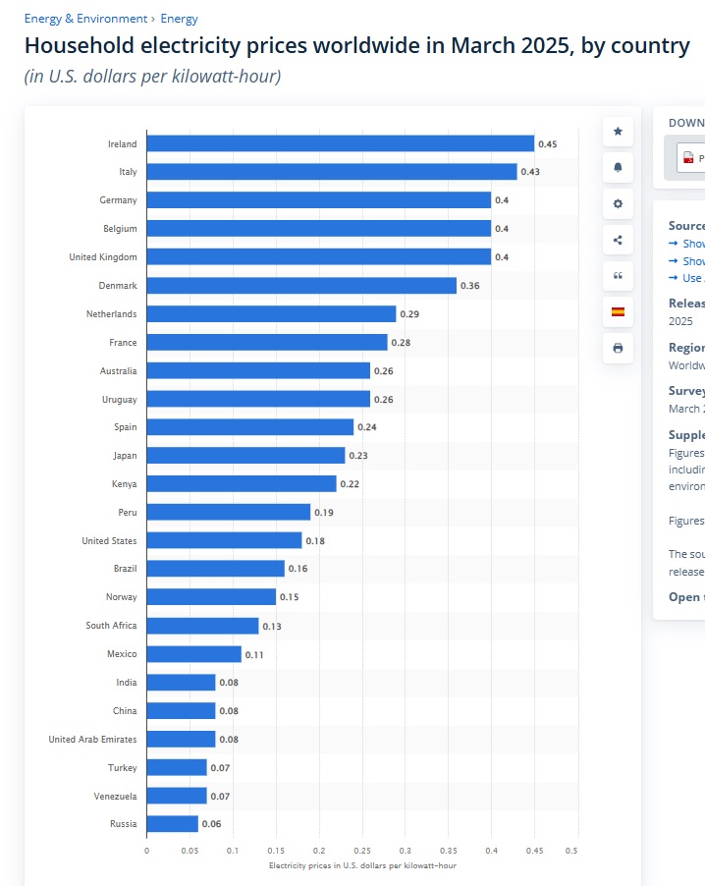Click the first link under Source
This screenshot has height=886, width=705.
(691, 244)
